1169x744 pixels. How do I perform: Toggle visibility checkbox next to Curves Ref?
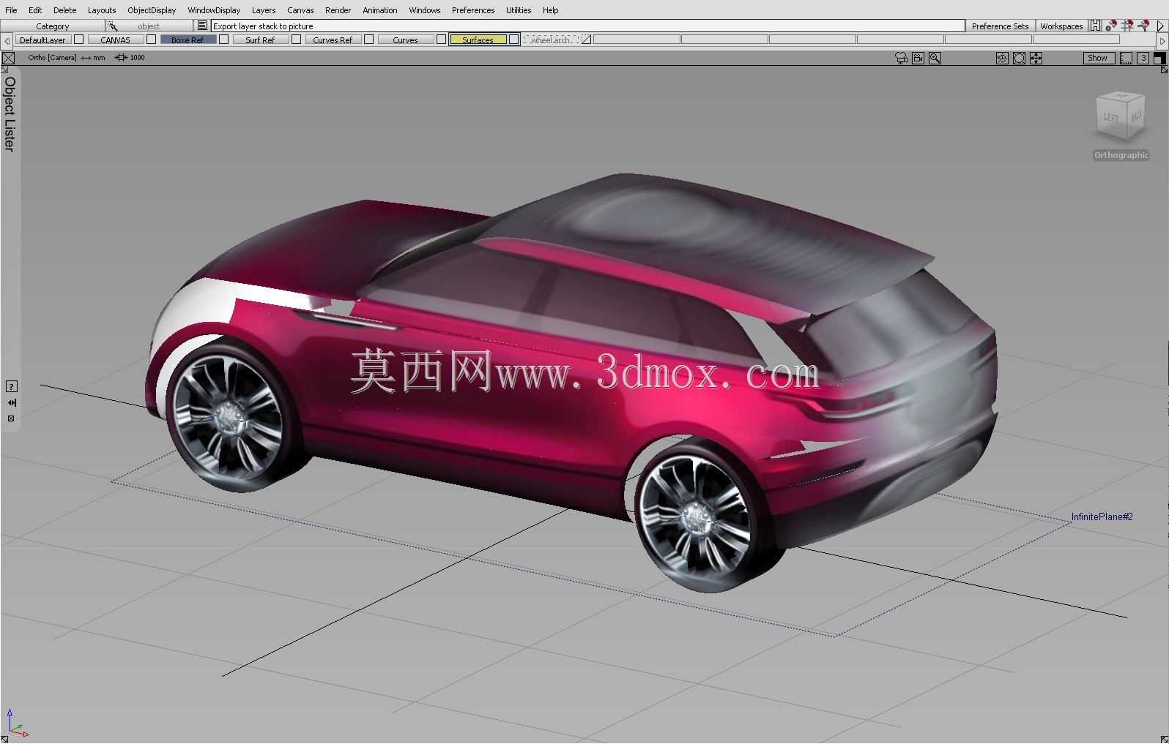point(369,40)
